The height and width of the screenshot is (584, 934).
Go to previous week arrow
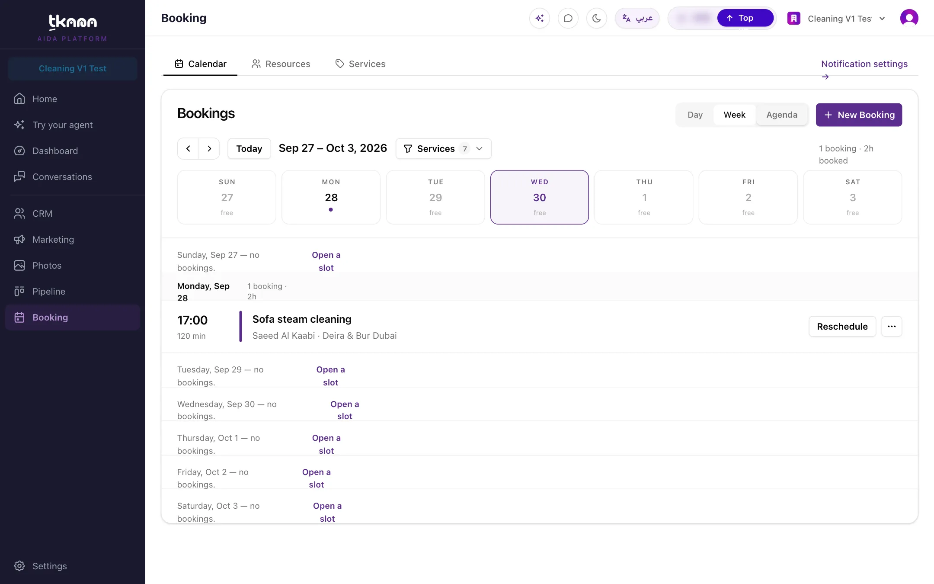[188, 149]
